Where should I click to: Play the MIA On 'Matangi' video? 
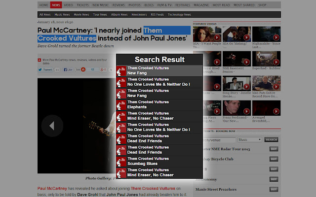(237, 34)
